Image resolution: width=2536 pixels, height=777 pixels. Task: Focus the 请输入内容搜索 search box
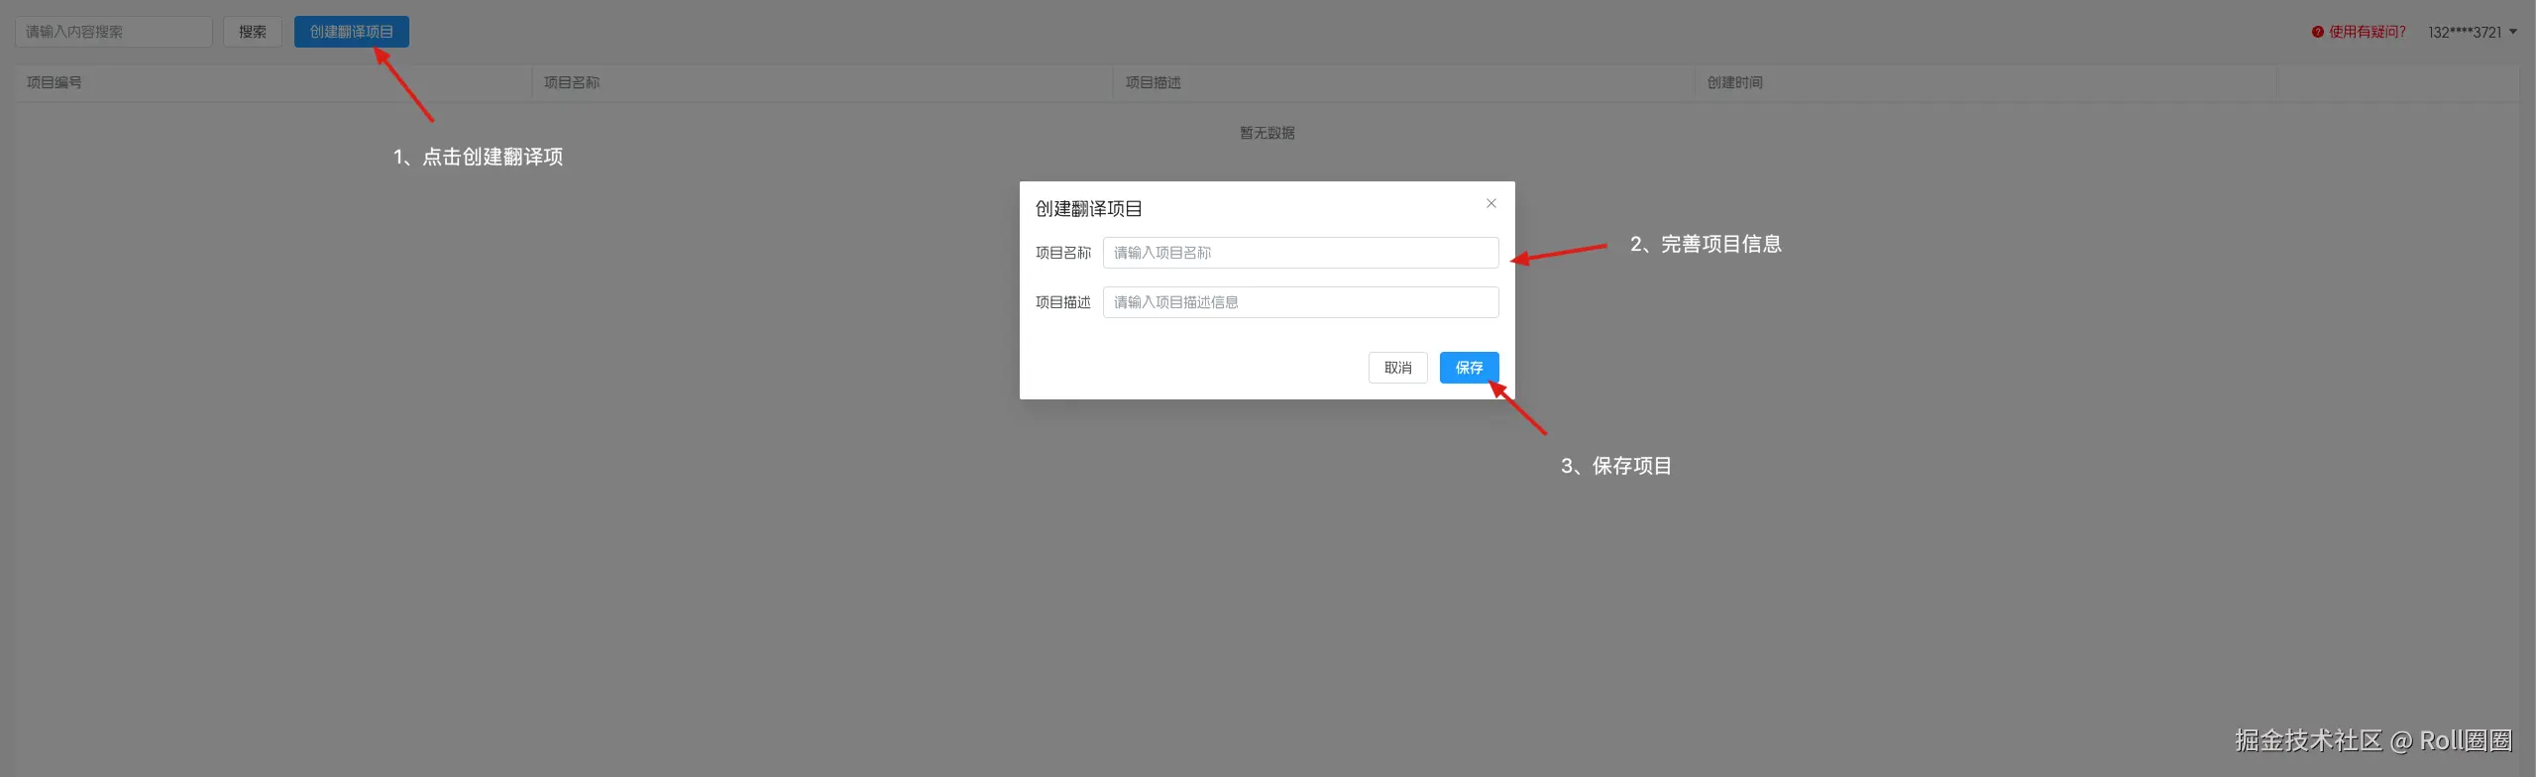pos(114,32)
